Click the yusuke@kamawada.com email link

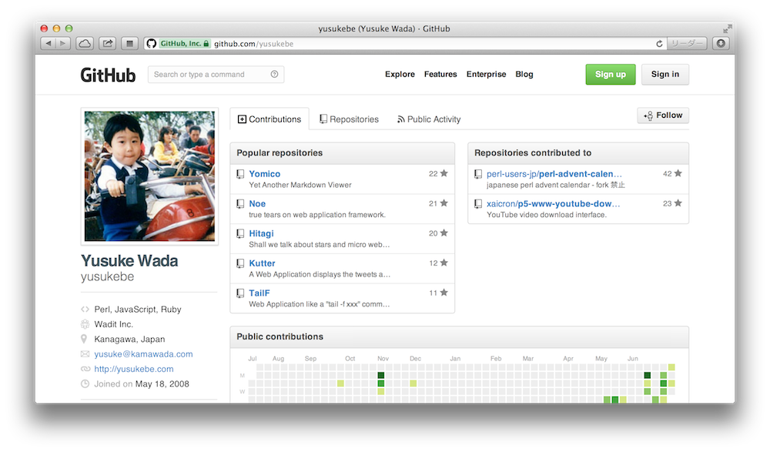point(143,353)
